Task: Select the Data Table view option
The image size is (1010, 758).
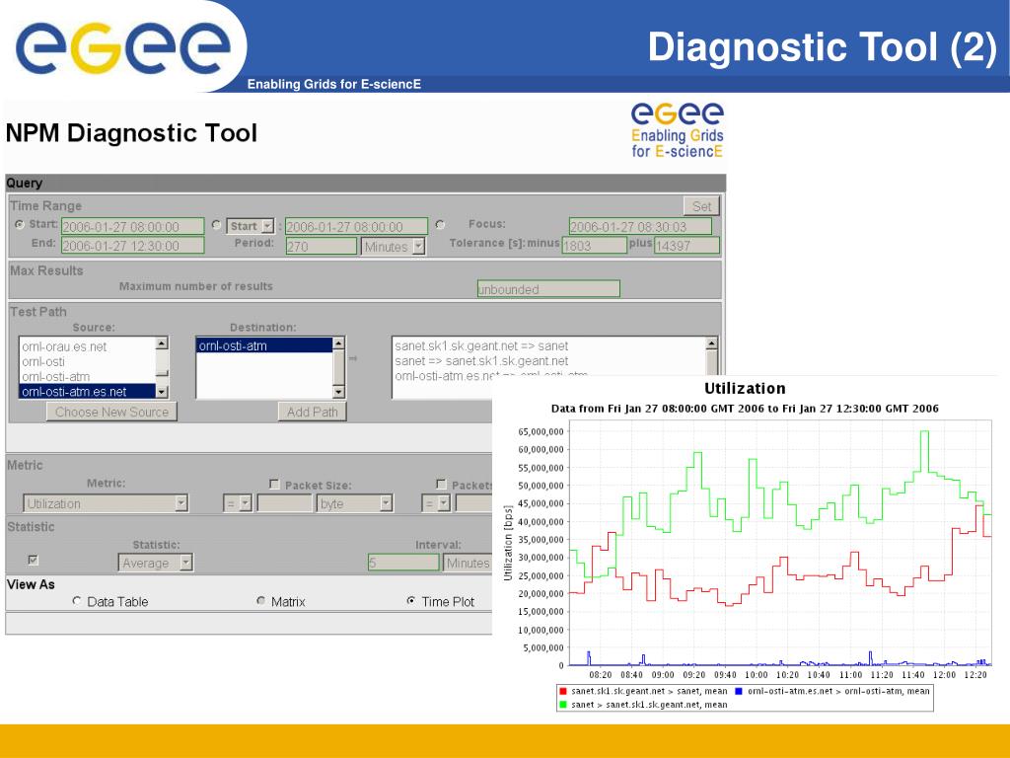Action: point(77,601)
